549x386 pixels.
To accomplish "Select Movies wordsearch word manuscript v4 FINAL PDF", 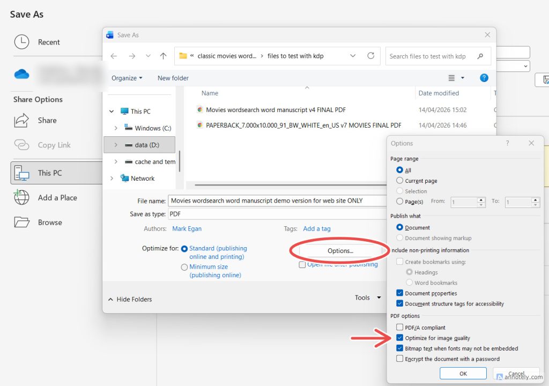I will [x=276, y=110].
